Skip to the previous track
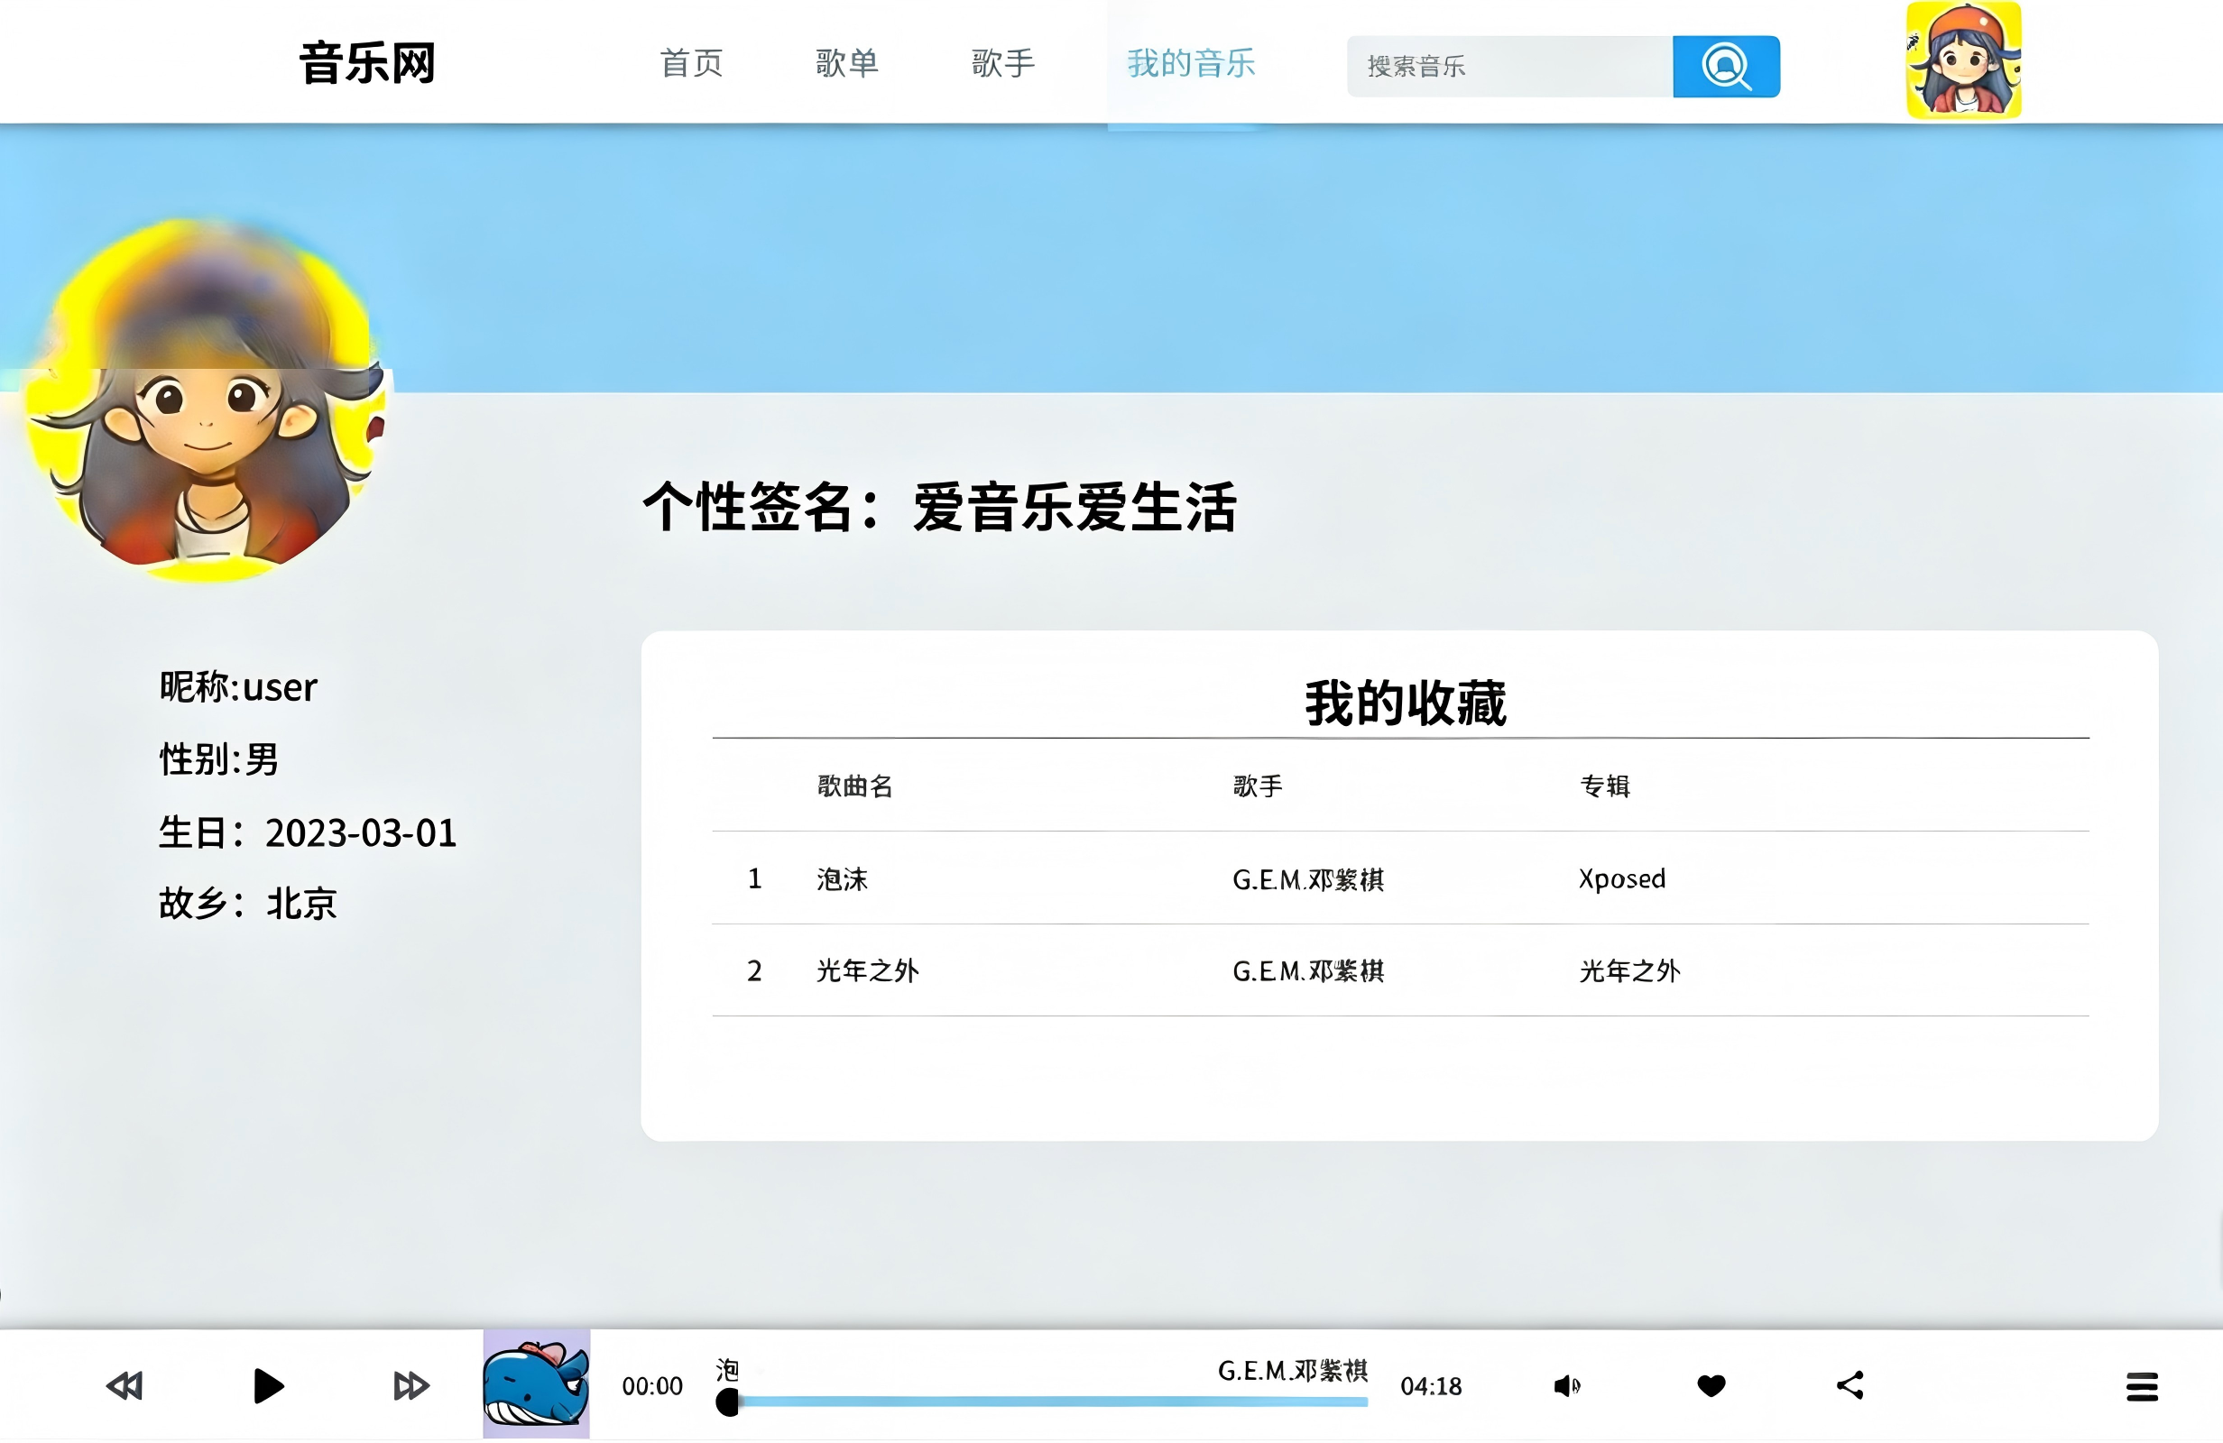 pos(125,1387)
